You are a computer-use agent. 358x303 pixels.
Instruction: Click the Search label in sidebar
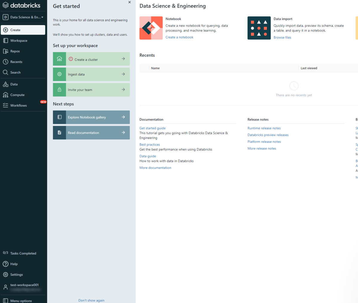(16, 73)
